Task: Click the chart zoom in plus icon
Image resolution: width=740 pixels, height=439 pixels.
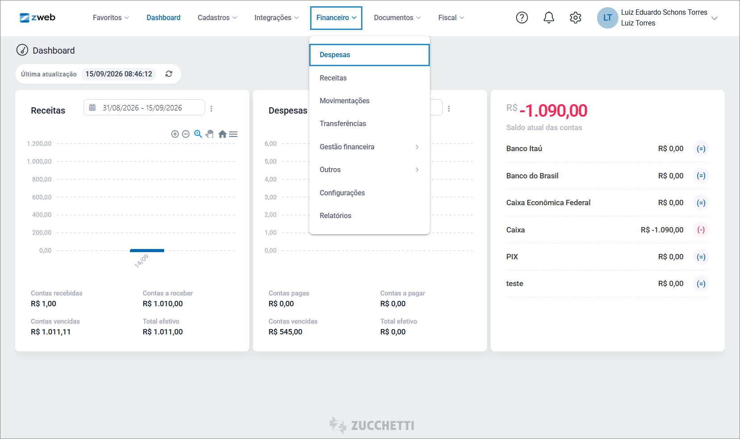Action: pos(175,134)
